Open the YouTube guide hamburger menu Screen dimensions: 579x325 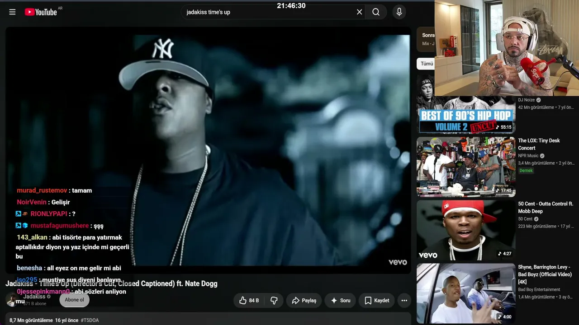pyautogui.click(x=12, y=12)
